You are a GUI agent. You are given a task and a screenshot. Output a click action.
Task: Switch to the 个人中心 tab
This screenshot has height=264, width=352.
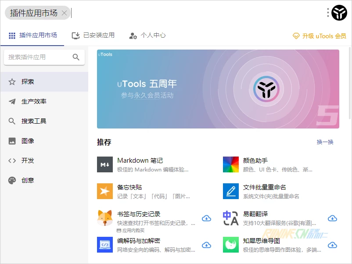click(x=147, y=36)
